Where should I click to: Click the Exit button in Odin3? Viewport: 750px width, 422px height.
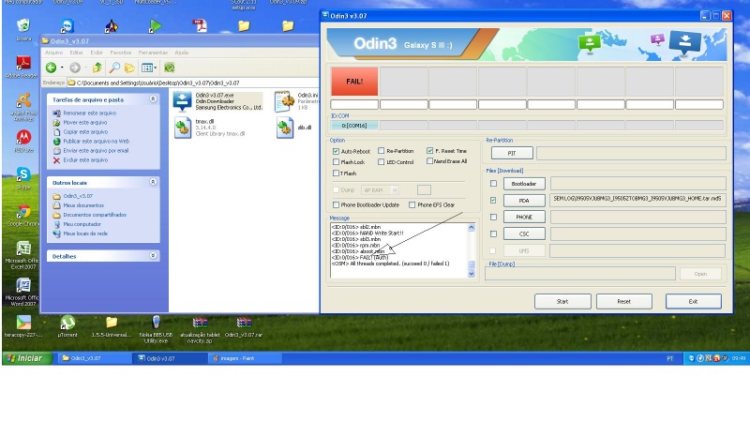point(693,301)
